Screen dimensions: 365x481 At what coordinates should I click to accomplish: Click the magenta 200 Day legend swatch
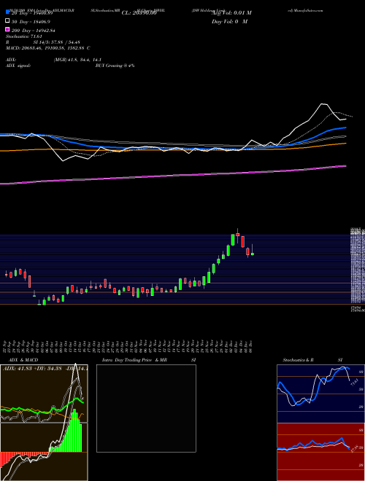(7, 30)
